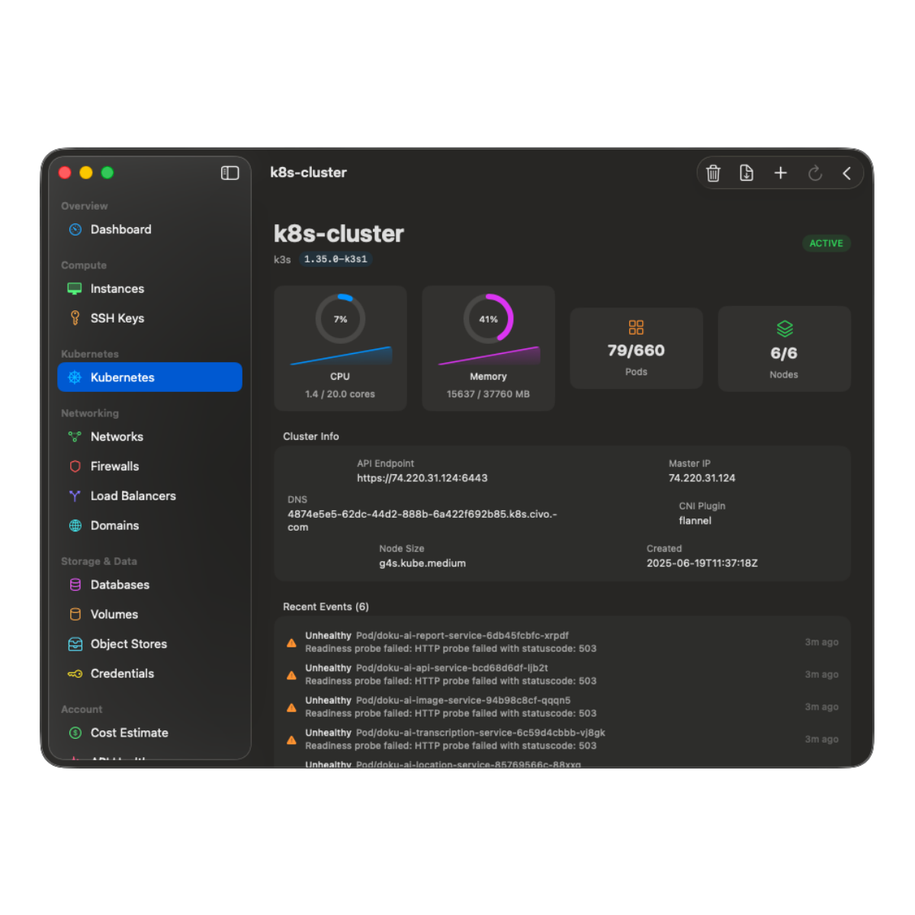This screenshot has height=915, width=915.
Task: Click the 1.4 / 20.0 cores value
Action: click(340, 394)
